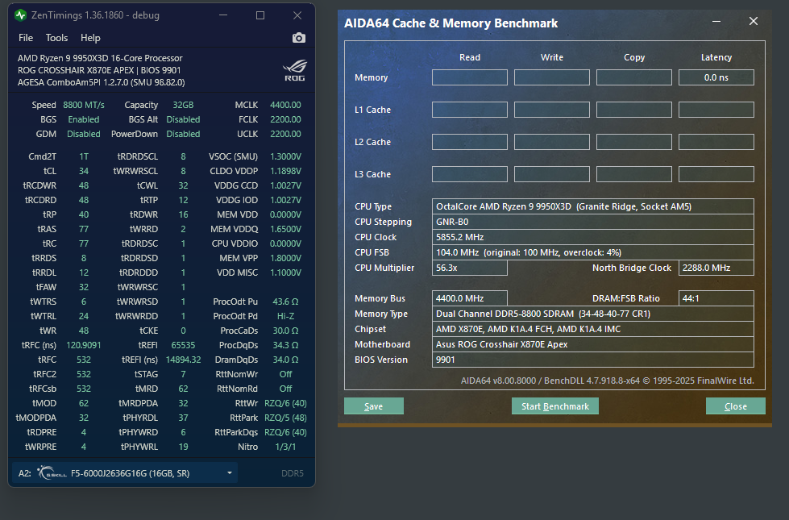Viewport: 789px width, 520px height.
Task: Click the CPU Clock value 5855.2 MHz
Action: click(x=592, y=237)
